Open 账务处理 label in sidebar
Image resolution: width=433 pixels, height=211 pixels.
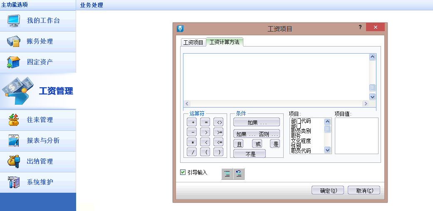click(x=40, y=42)
